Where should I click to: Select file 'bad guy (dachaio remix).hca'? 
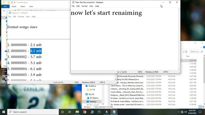[x=130, y=82]
